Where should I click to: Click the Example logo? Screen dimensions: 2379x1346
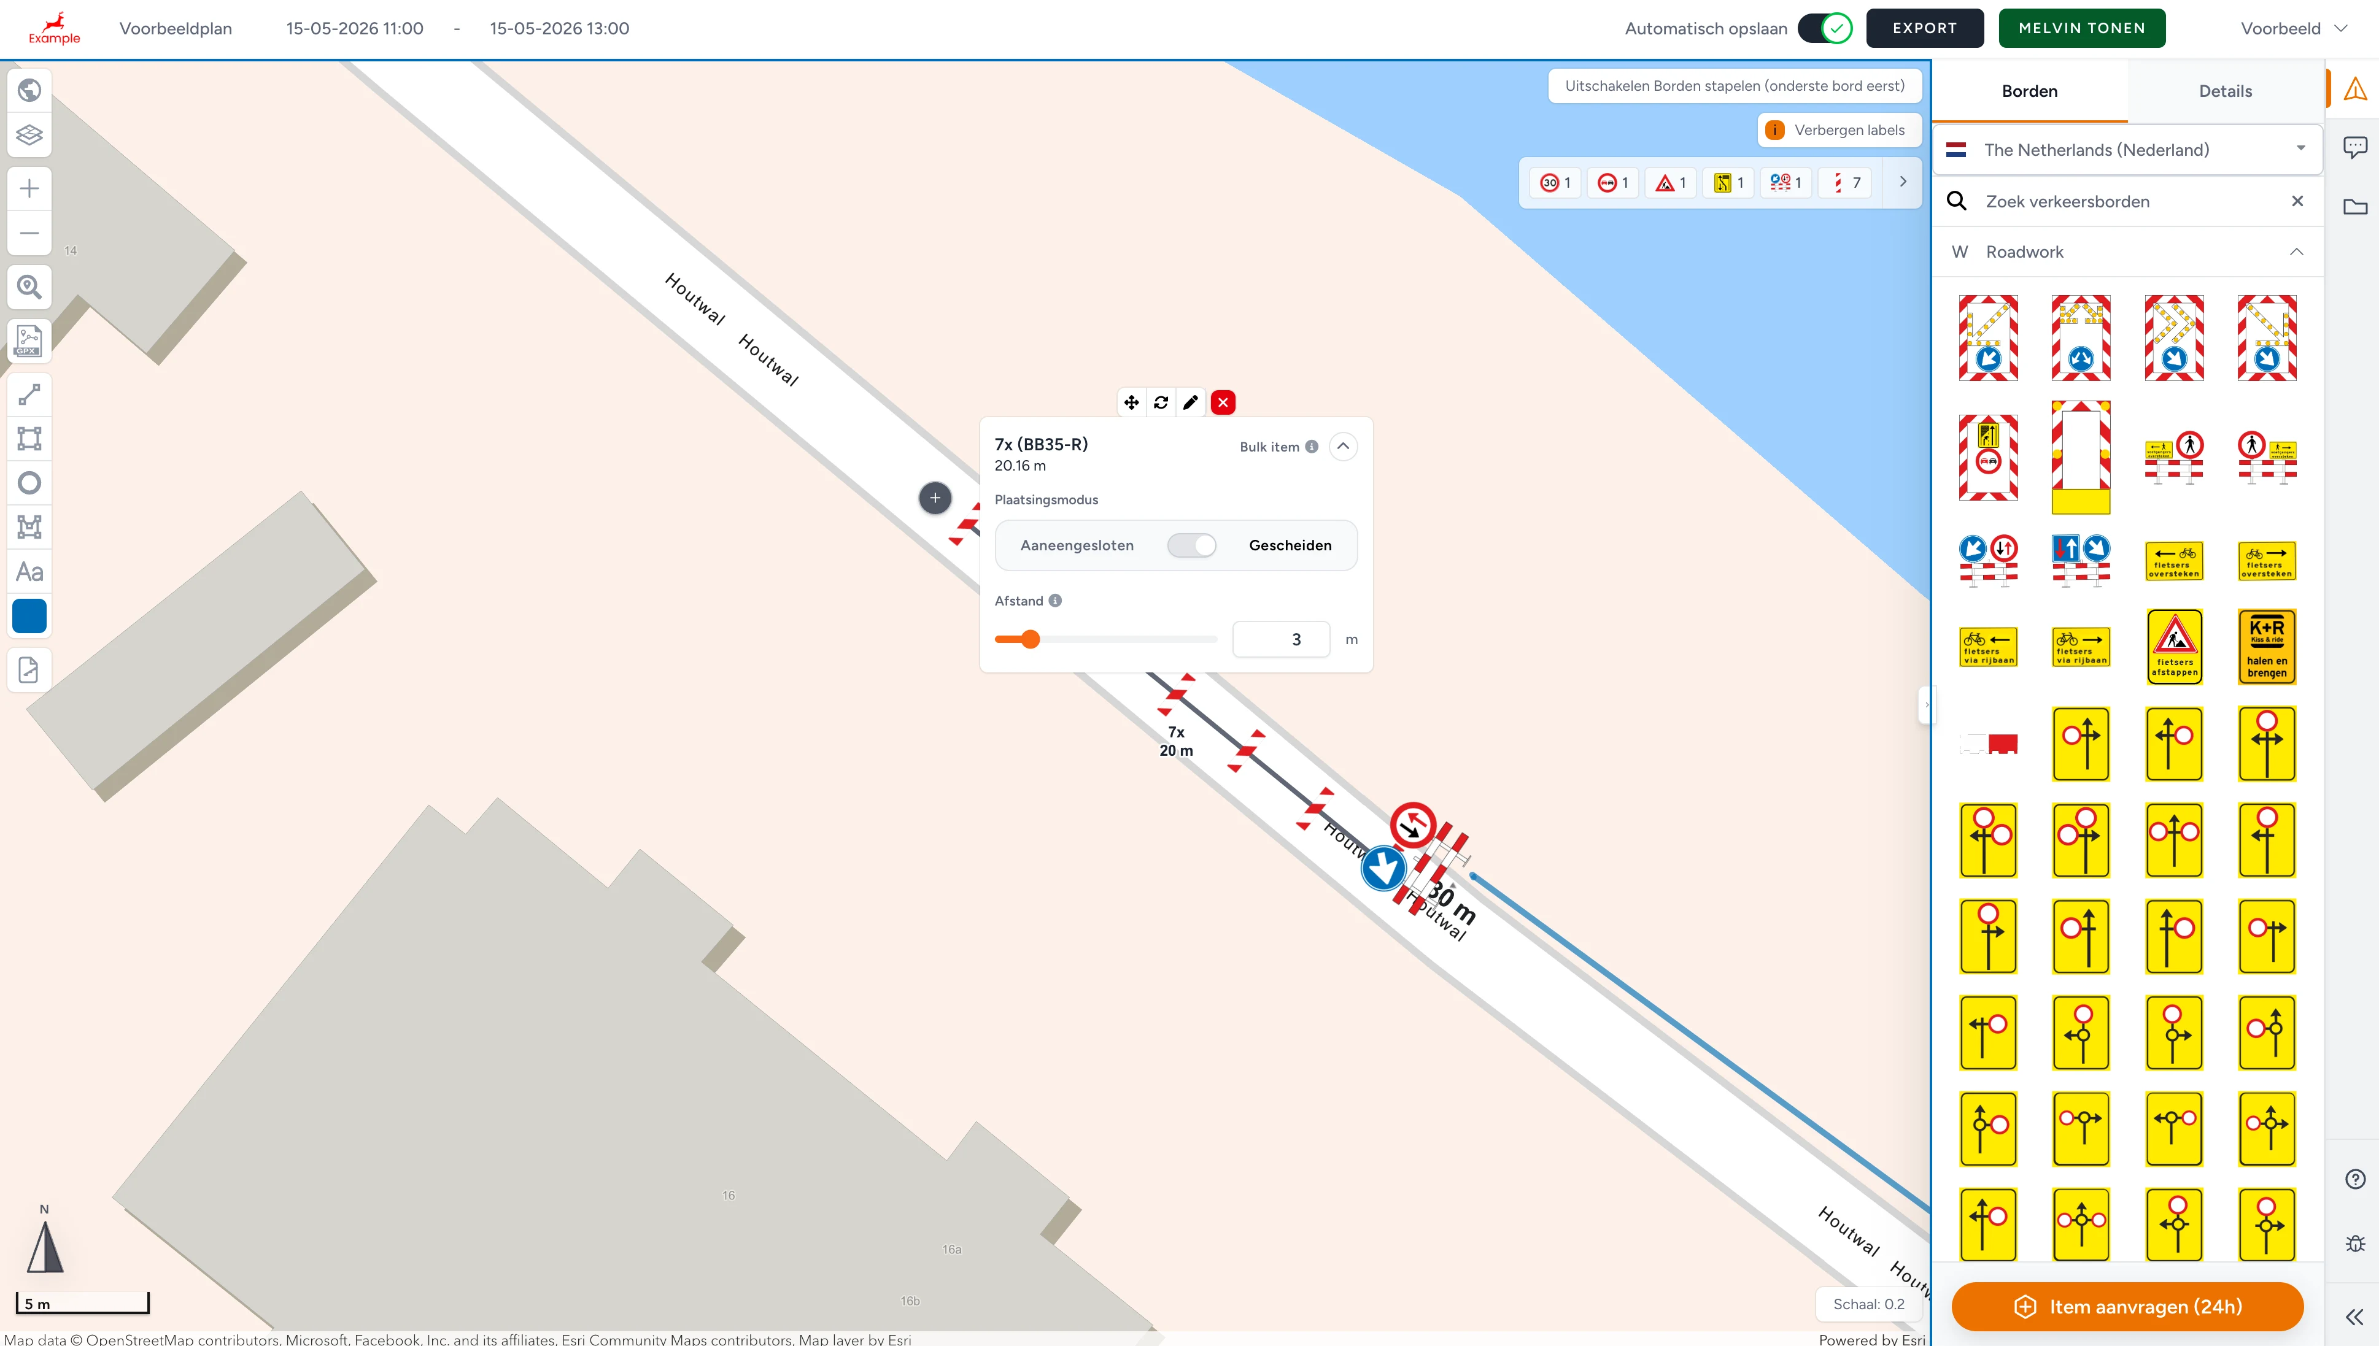(53, 28)
